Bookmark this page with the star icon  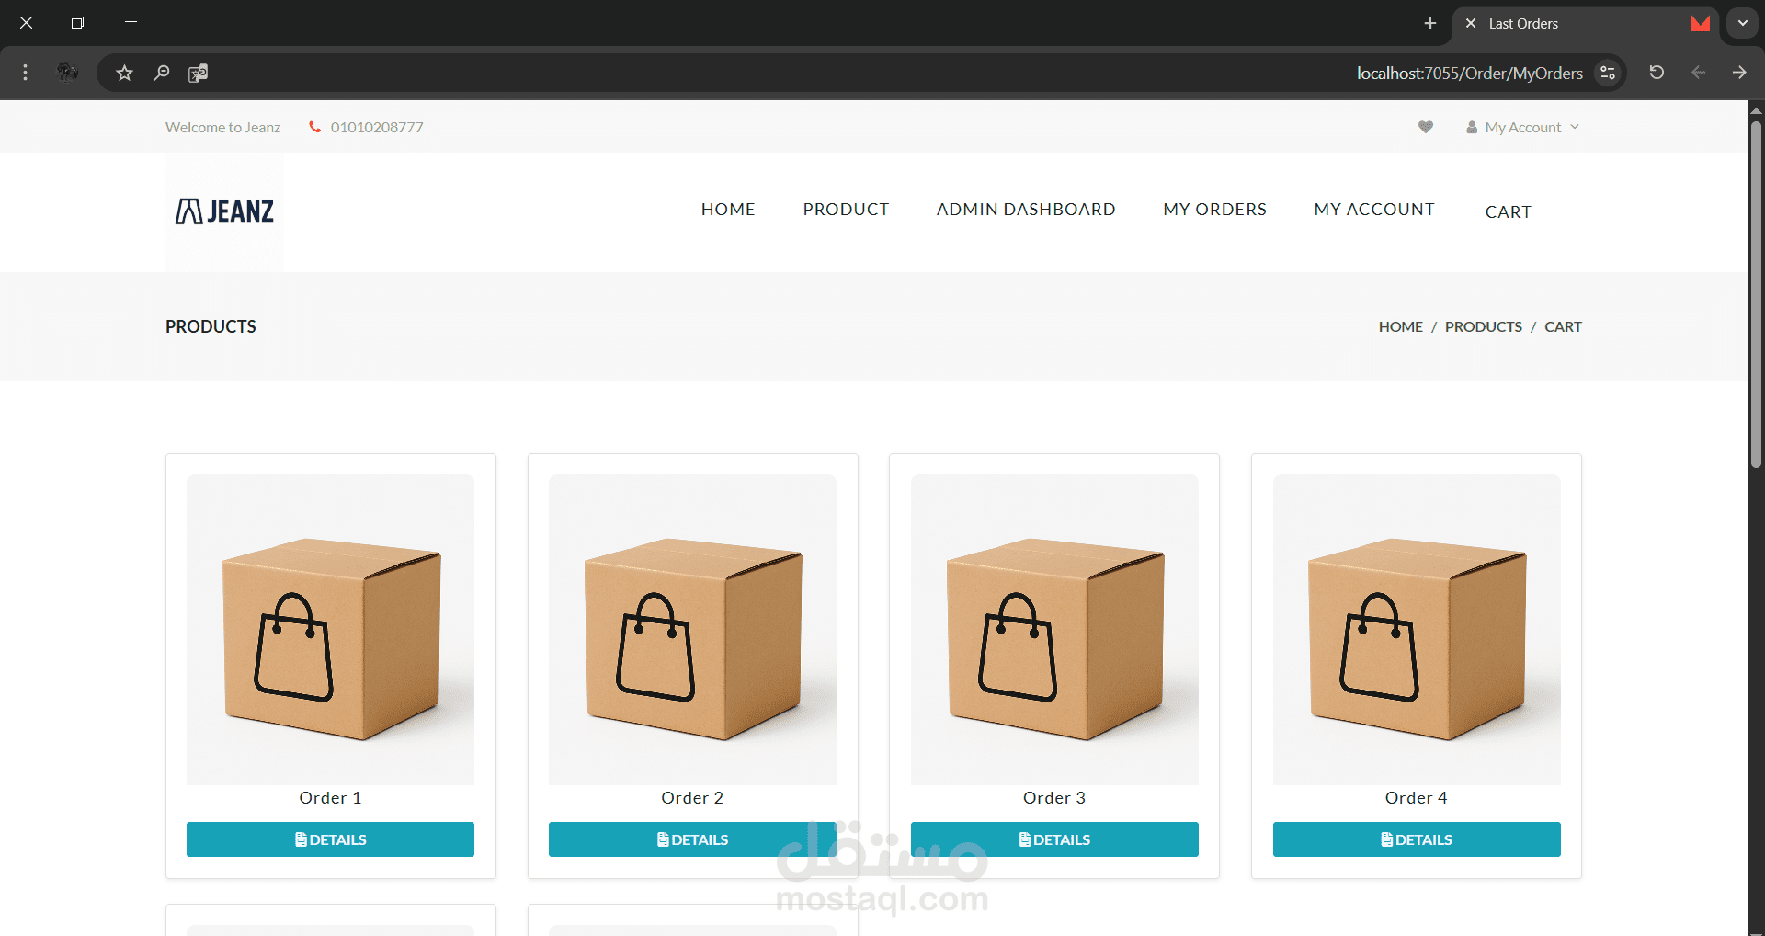(124, 73)
